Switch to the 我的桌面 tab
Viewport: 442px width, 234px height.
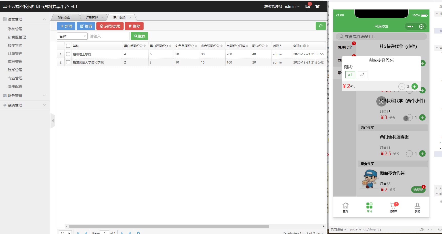point(64,17)
